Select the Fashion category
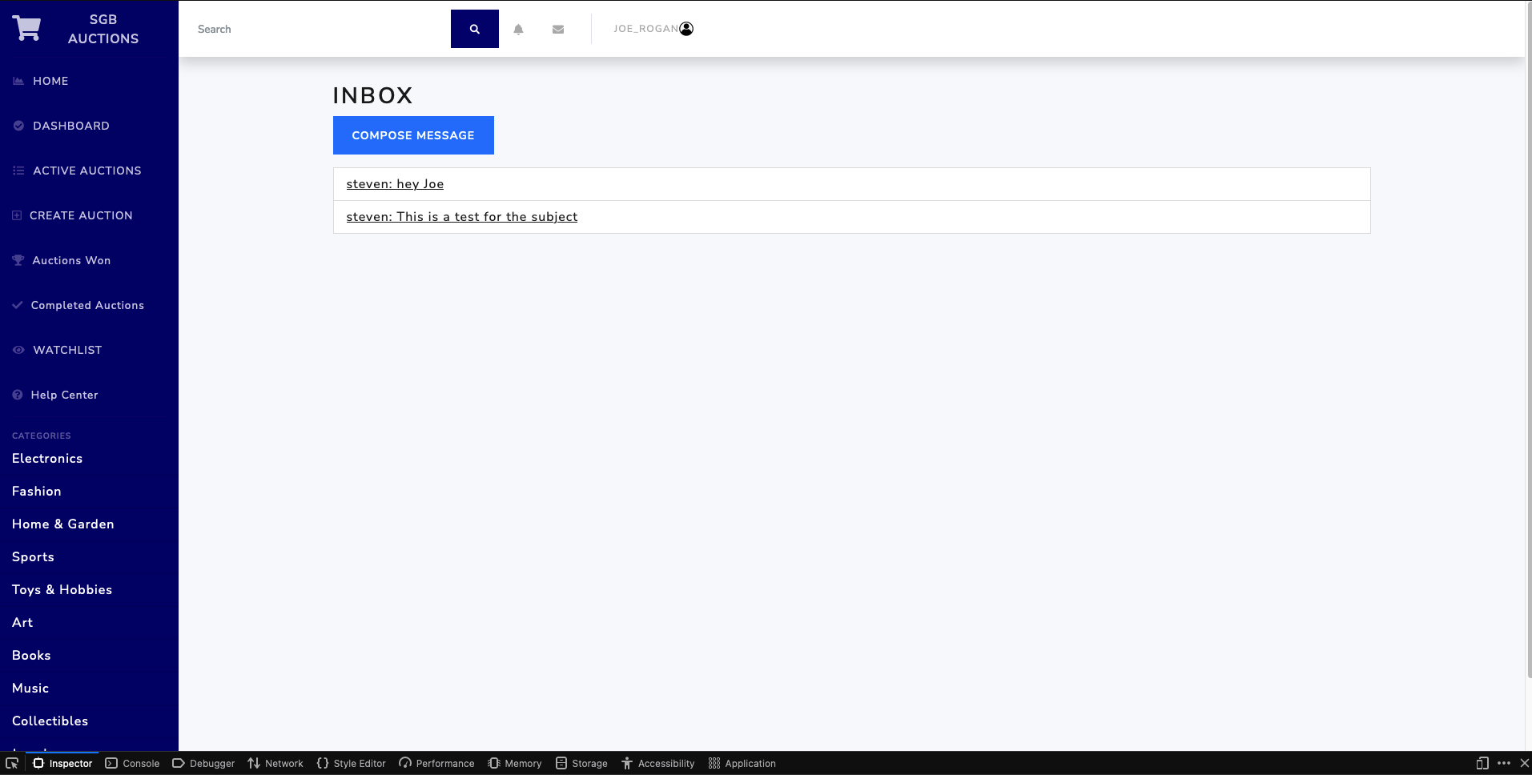The width and height of the screenshot is (1532, 775). click(x=37, y=492)
